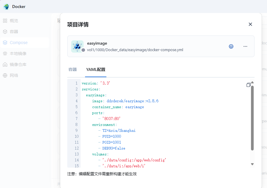Click the docker-compose.yml path text

pos(135,50)
